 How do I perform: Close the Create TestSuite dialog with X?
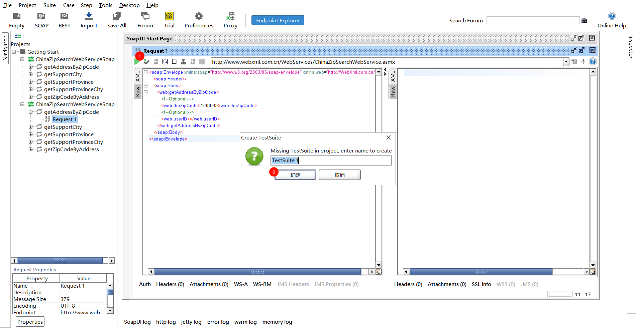389,137
